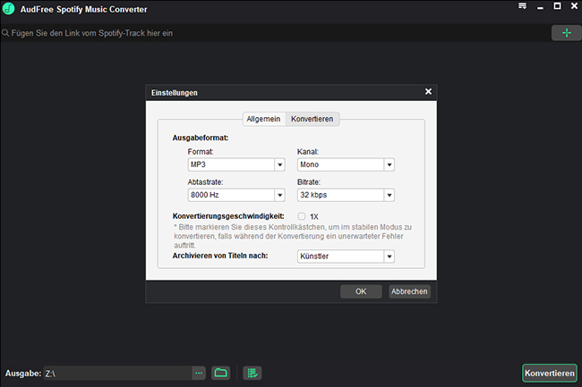Screen dimensions: 582x387
Task: Click the search magnifier icon
Action: tap(5, 33)
